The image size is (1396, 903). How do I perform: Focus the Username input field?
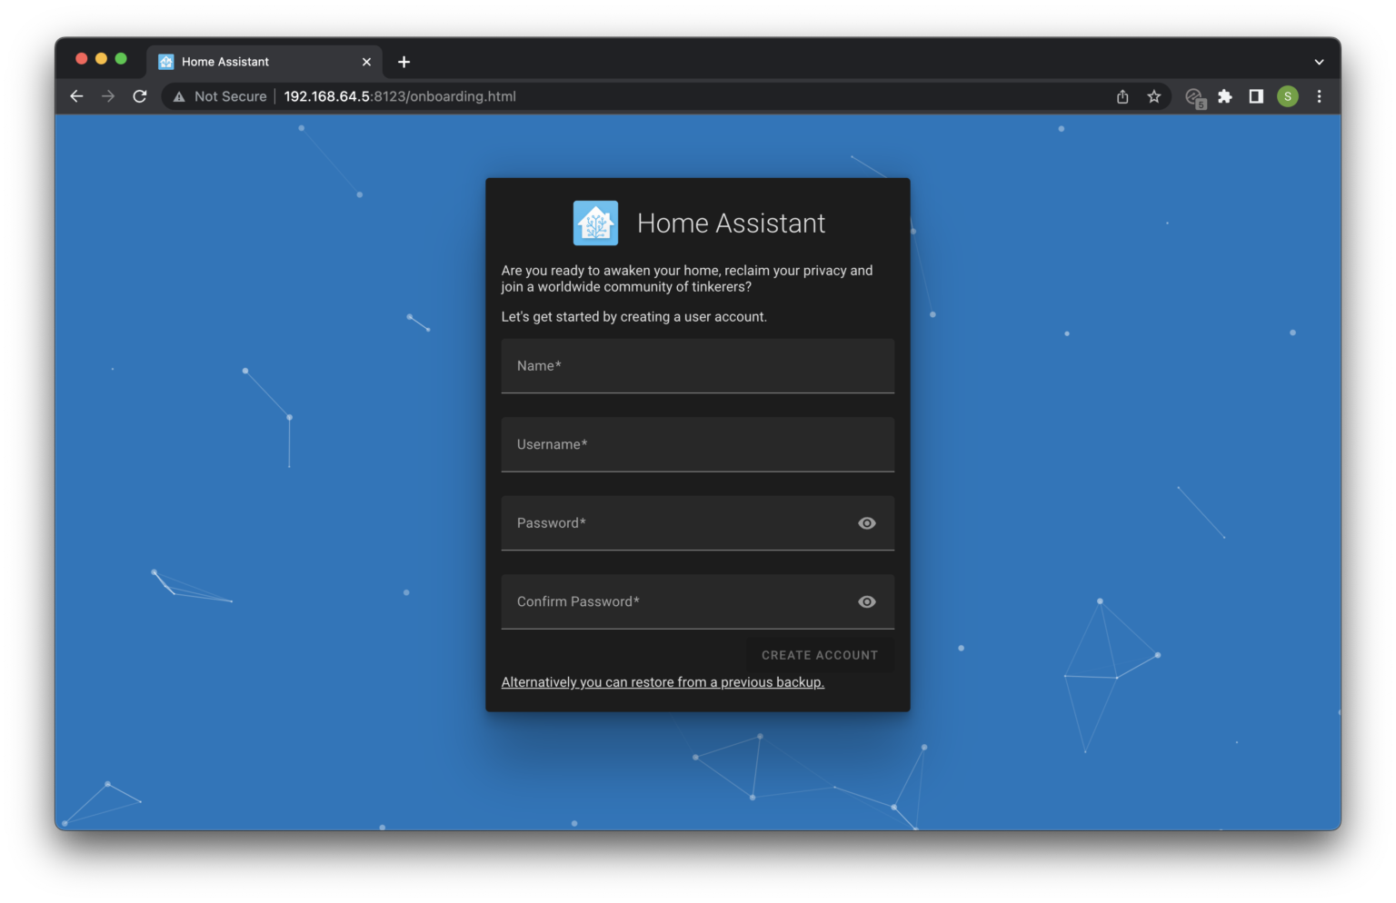697,444
